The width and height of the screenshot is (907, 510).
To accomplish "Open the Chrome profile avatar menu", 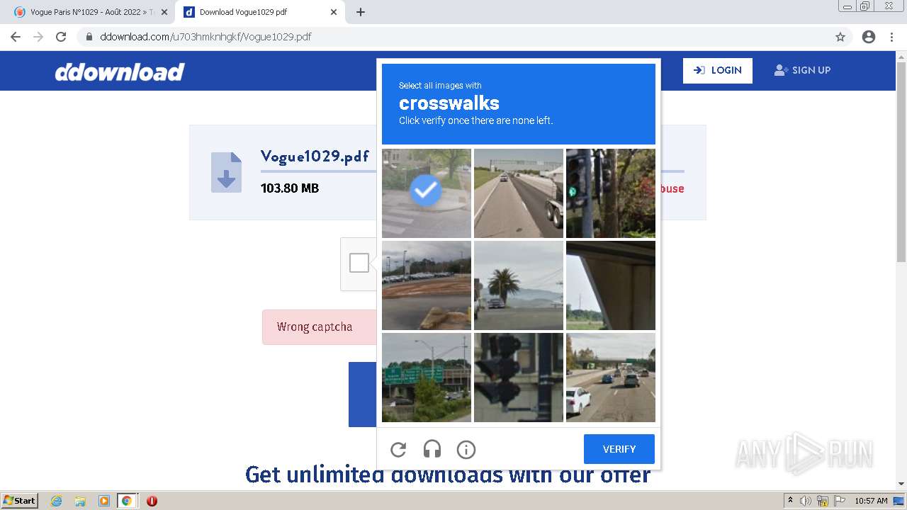I will pyautogui.click(x=869, y=37).
